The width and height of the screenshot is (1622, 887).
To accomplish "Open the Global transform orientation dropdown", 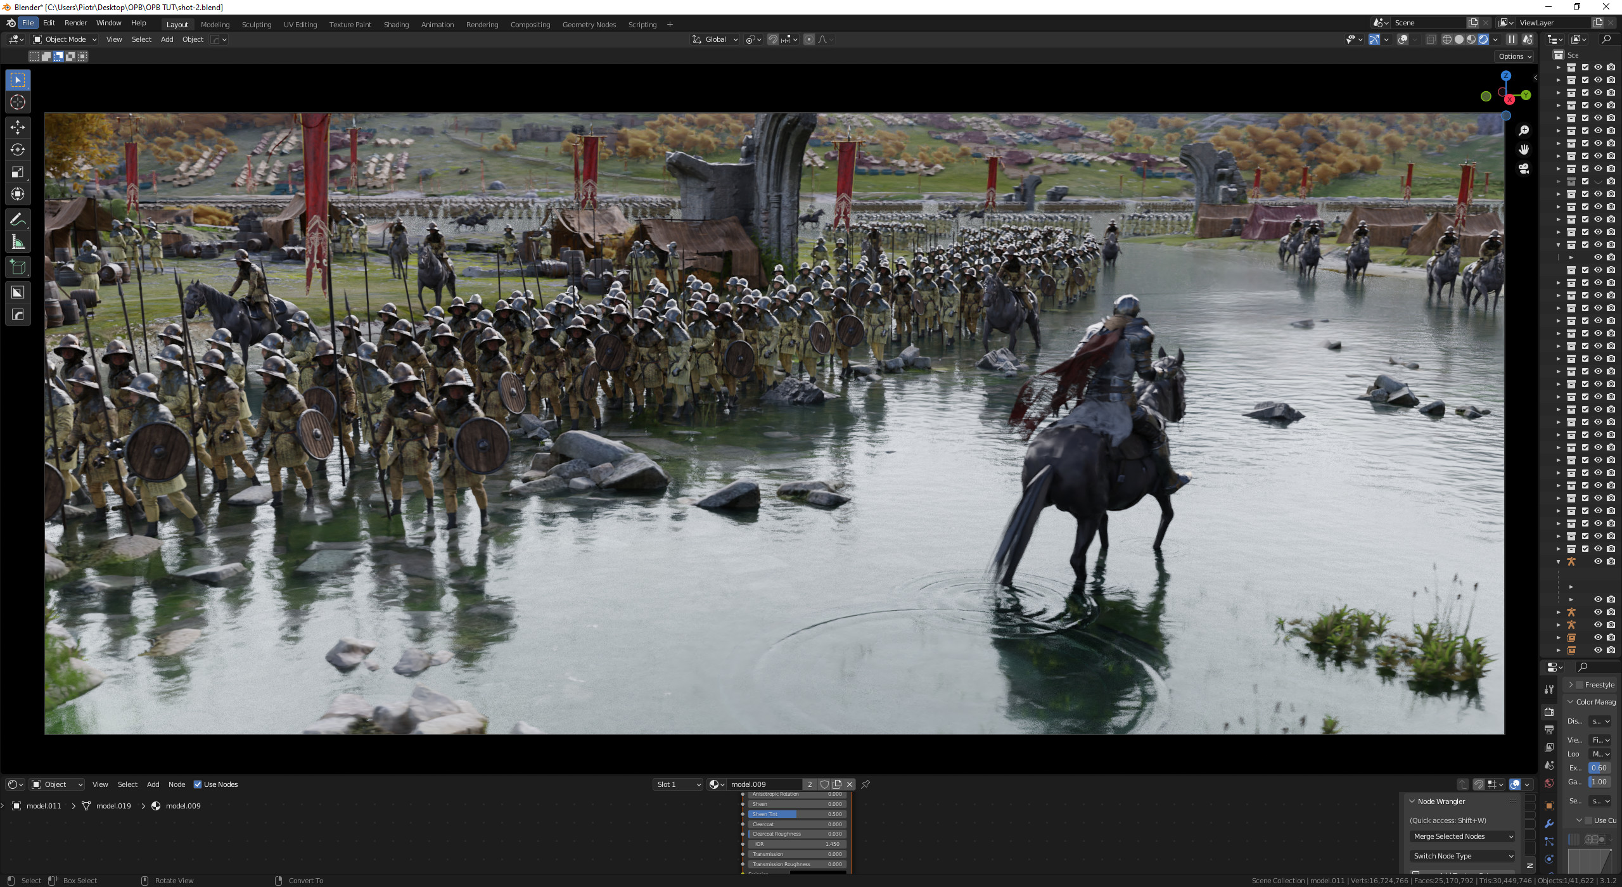I will (x=715, y=39).
